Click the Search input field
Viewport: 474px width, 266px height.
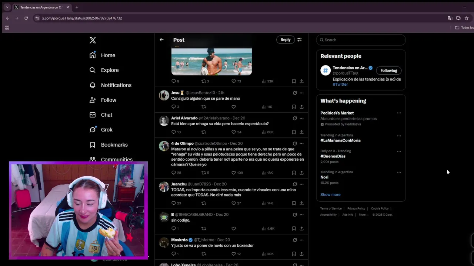pos(361,40)
